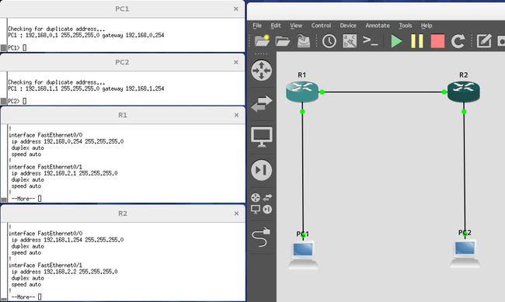Viewport: 505px width, 302px height.
Task: Close the PC2 console tab
Action: pyautogui.click(x=236, y=62)
